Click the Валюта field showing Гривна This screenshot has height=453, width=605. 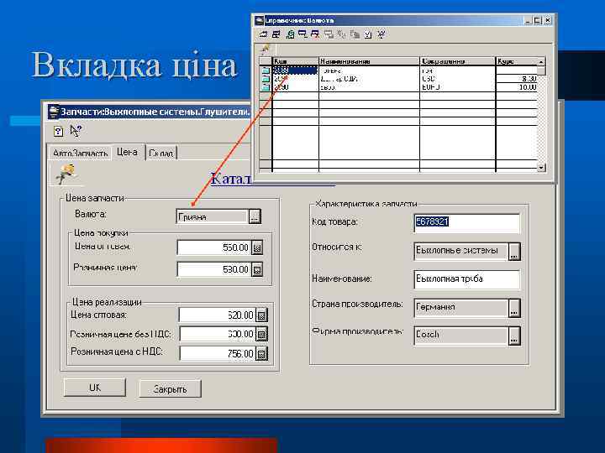(x=213, y=216)
